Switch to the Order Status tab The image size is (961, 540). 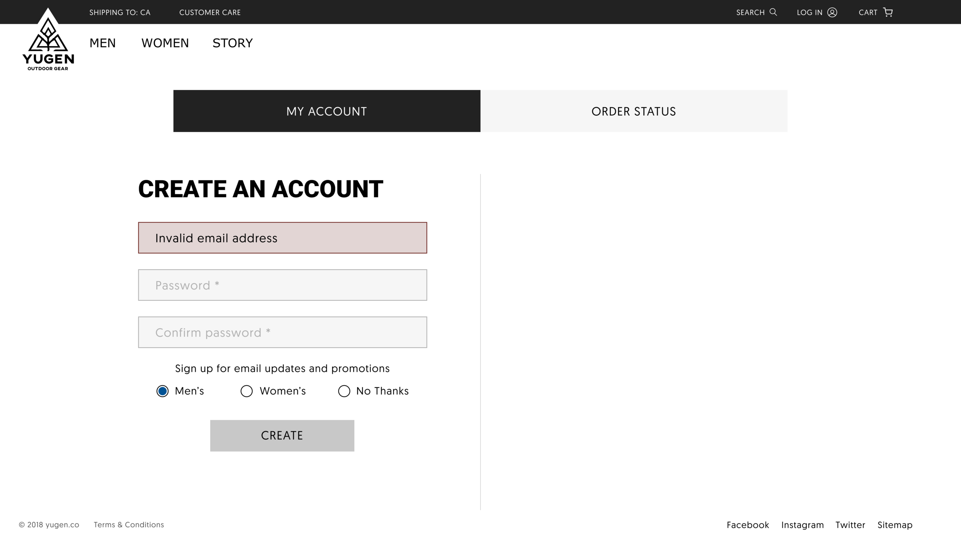click(633, 111)
